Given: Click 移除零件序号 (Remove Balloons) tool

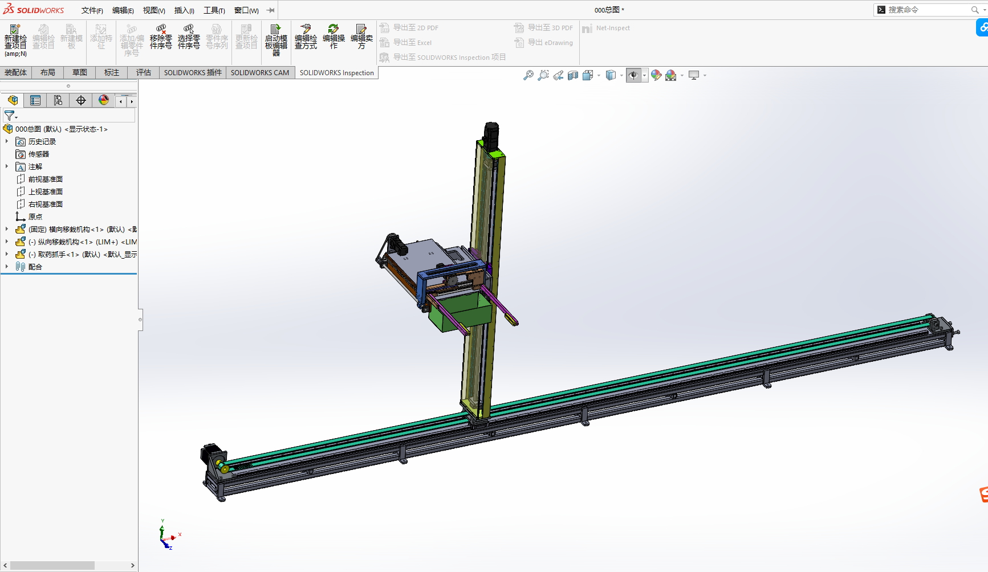Looking at the screenshot, I should [x=161, y=38].
